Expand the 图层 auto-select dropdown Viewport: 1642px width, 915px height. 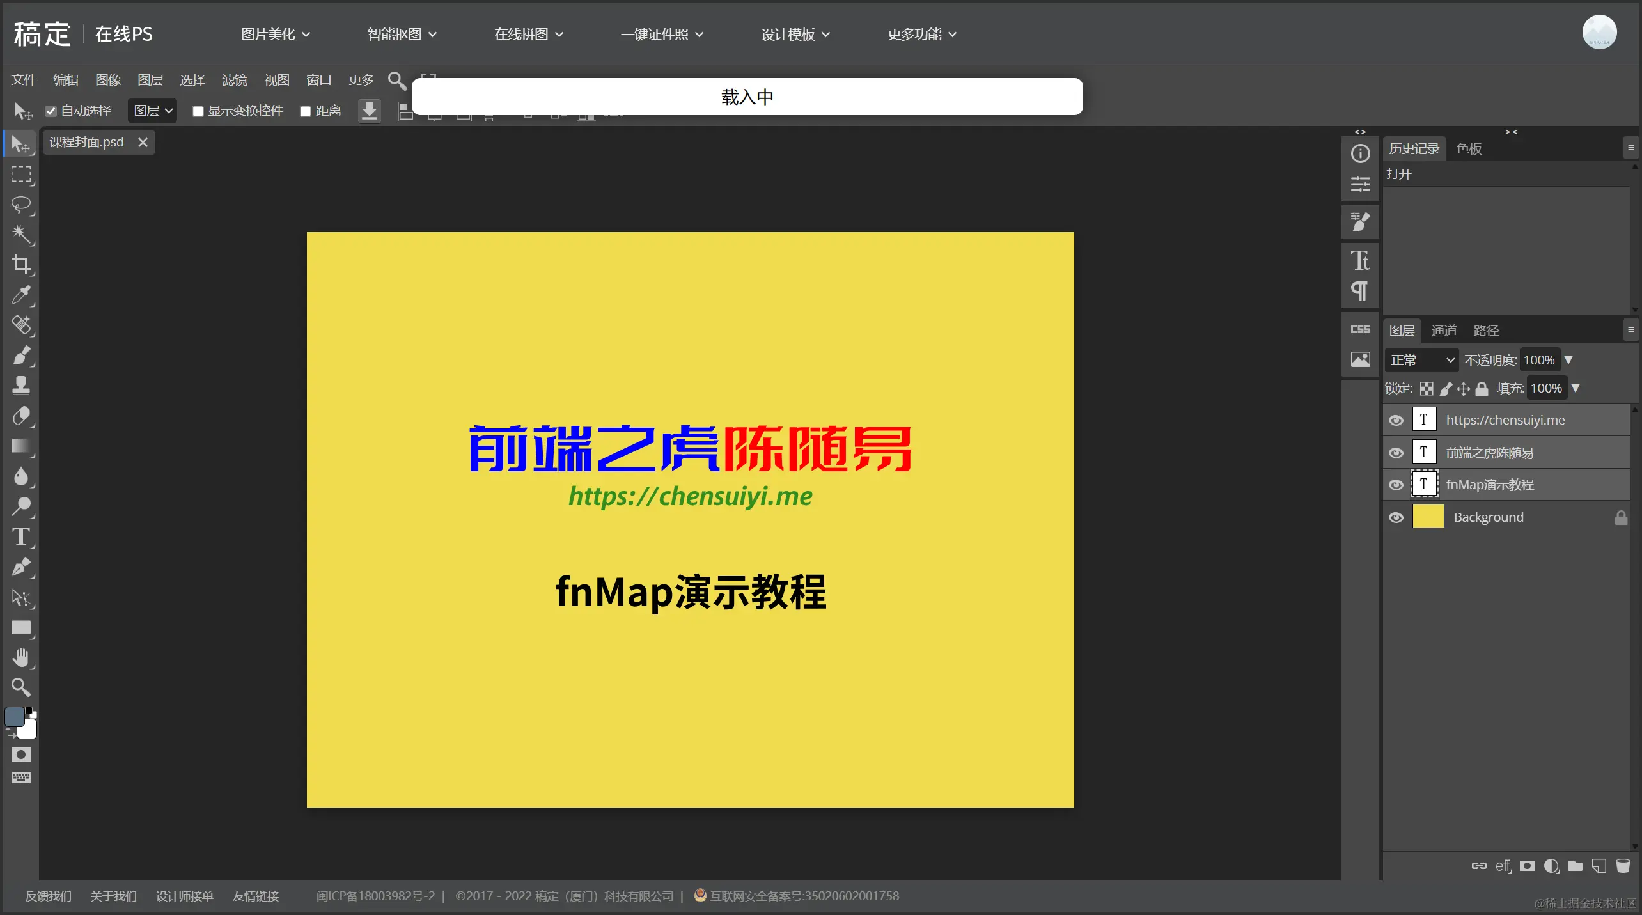coord(153,111)
